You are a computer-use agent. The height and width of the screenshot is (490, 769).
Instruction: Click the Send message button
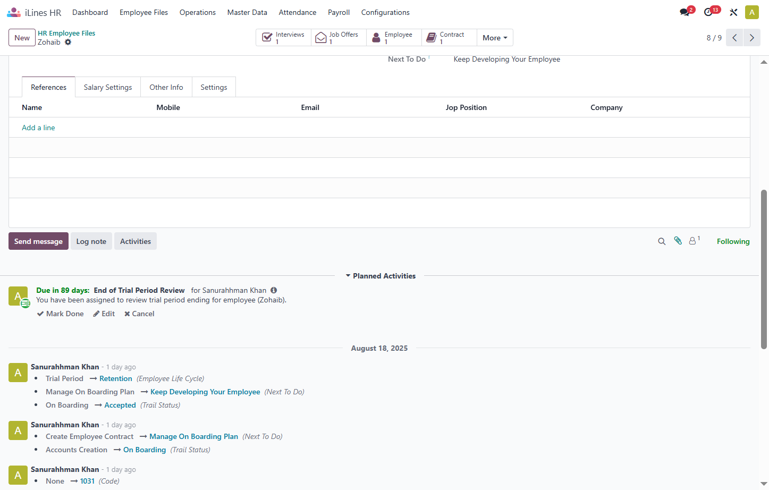38,241
